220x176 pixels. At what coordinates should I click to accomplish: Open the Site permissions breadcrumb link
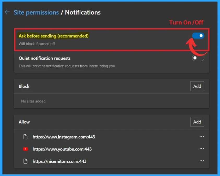coord(36,12)
